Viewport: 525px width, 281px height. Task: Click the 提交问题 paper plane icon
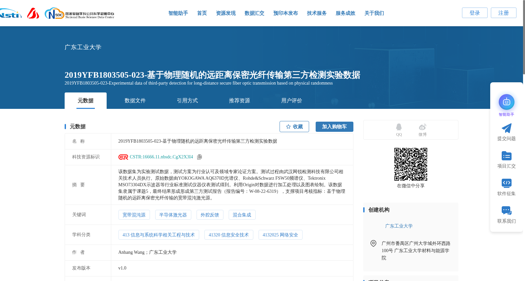point(507,128)
